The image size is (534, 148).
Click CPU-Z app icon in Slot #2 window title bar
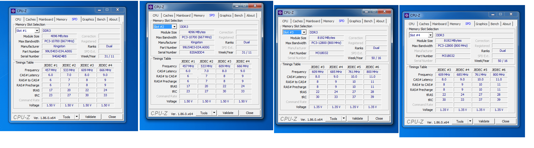point(151,7)
